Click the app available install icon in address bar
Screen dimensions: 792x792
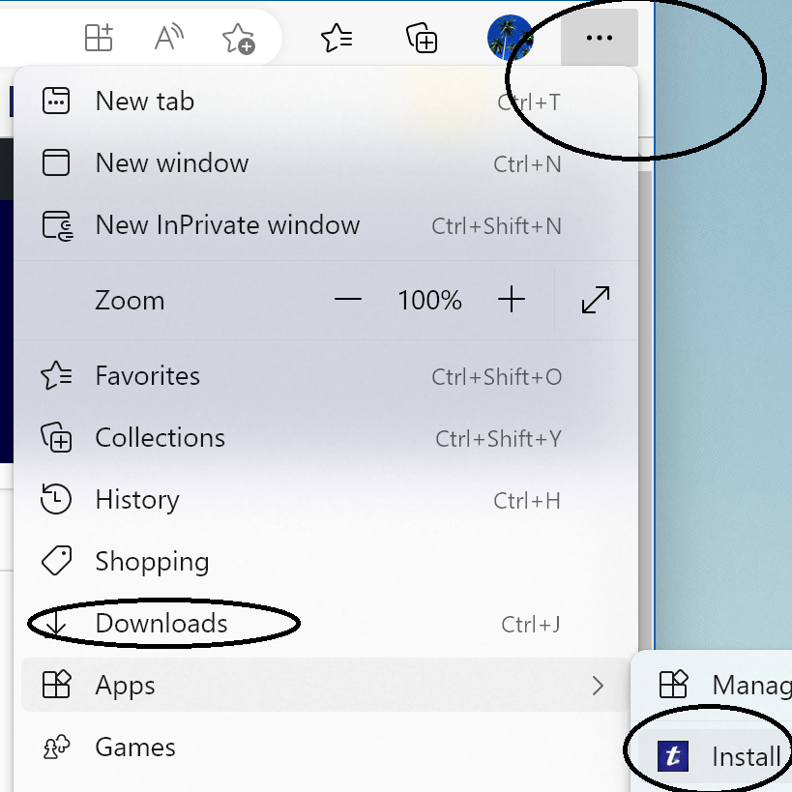tap(99, 38)
